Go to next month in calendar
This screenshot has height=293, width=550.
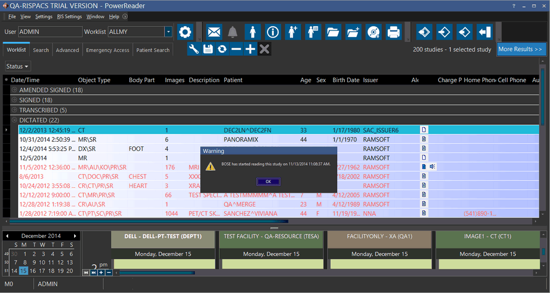75,236
